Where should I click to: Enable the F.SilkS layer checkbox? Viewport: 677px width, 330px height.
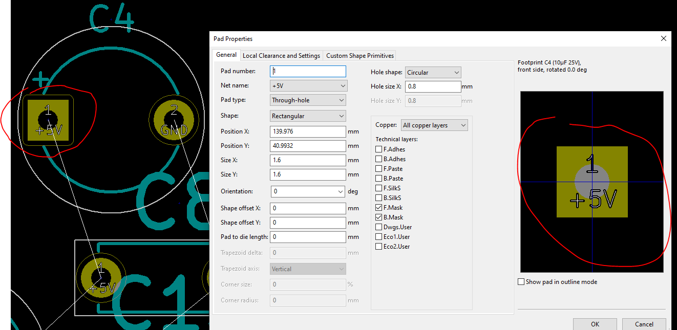click(379, 188)
